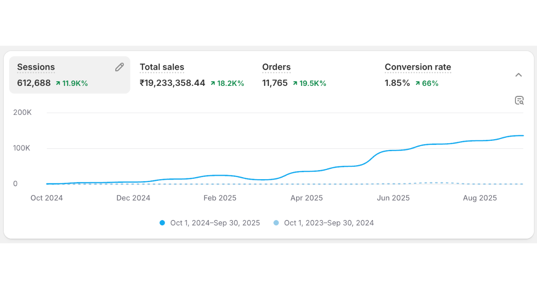This screenshot has width=537, height=289.
Task: Click the 66% conversion change indicator
Action: click(427, 83)
